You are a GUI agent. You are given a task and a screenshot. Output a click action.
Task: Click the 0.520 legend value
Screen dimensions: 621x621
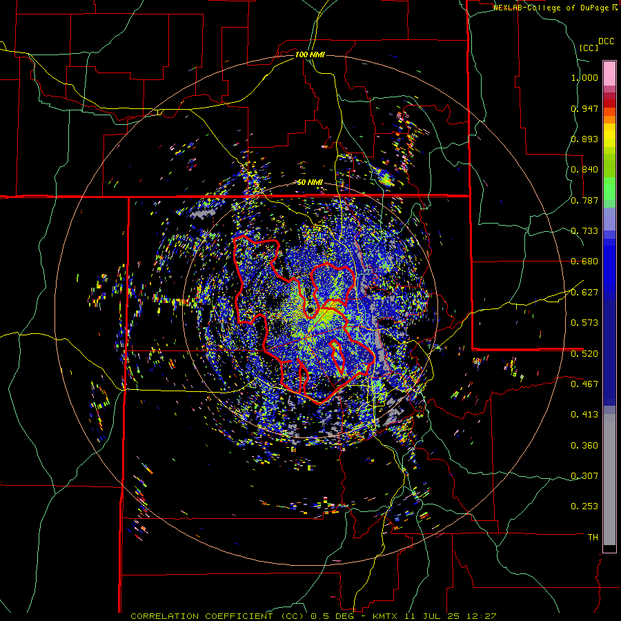tap(584, 354)
